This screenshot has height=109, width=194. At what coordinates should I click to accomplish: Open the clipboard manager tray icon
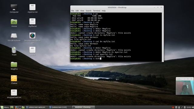coord(176,107)
